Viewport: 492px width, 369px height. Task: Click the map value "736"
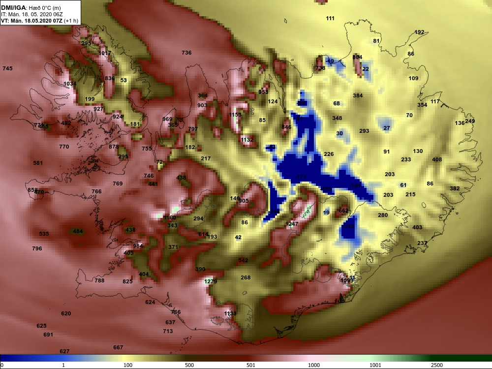coord(186,53)
